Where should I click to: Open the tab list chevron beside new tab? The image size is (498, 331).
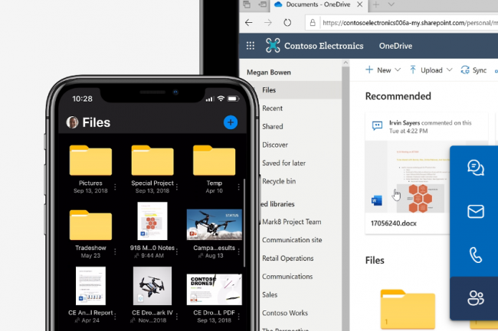pos(392,5)
